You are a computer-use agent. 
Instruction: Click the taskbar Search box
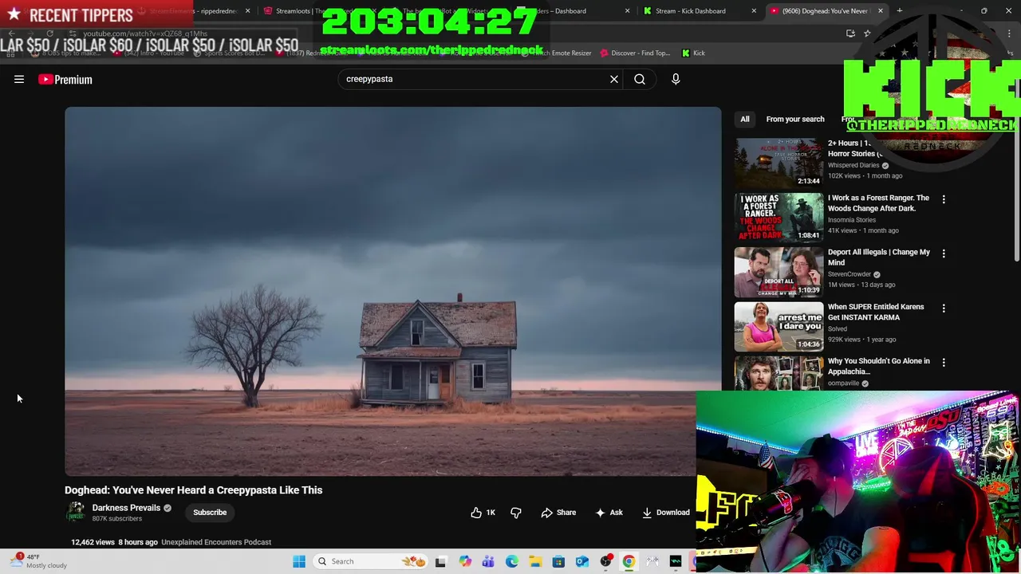tap(371, 561)
